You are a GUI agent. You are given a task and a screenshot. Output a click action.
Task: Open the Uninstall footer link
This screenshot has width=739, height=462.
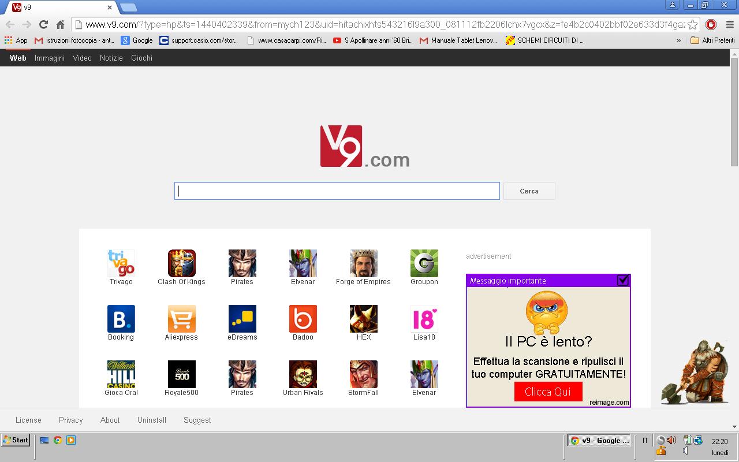coord(152,420)
